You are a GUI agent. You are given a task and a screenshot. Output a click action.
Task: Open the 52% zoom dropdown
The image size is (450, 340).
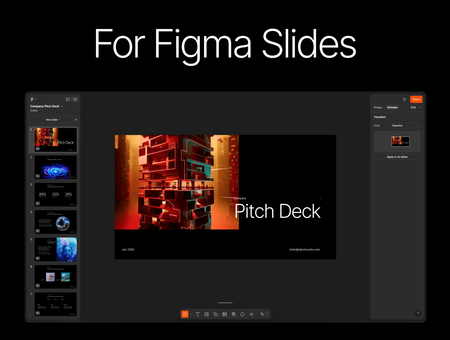click(415, 107)
